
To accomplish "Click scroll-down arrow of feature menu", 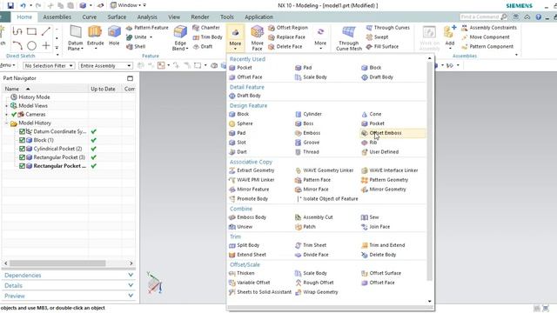I will 429,302.
